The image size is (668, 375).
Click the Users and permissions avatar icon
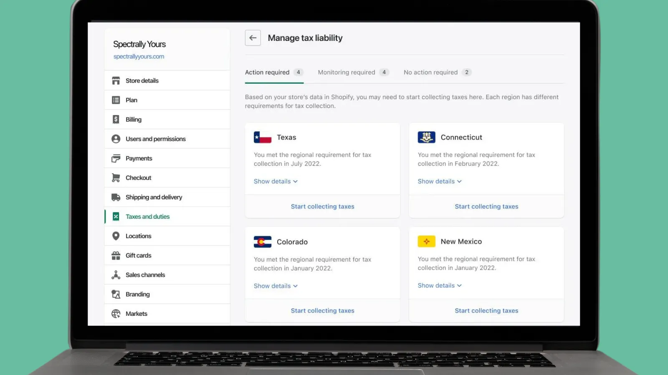[x=116, y=139]
